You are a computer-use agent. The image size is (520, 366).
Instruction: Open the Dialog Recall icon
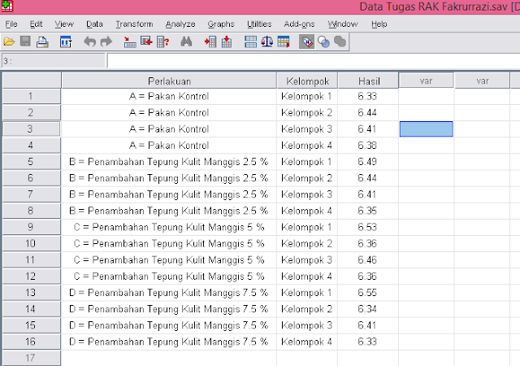tap(66, 41)
